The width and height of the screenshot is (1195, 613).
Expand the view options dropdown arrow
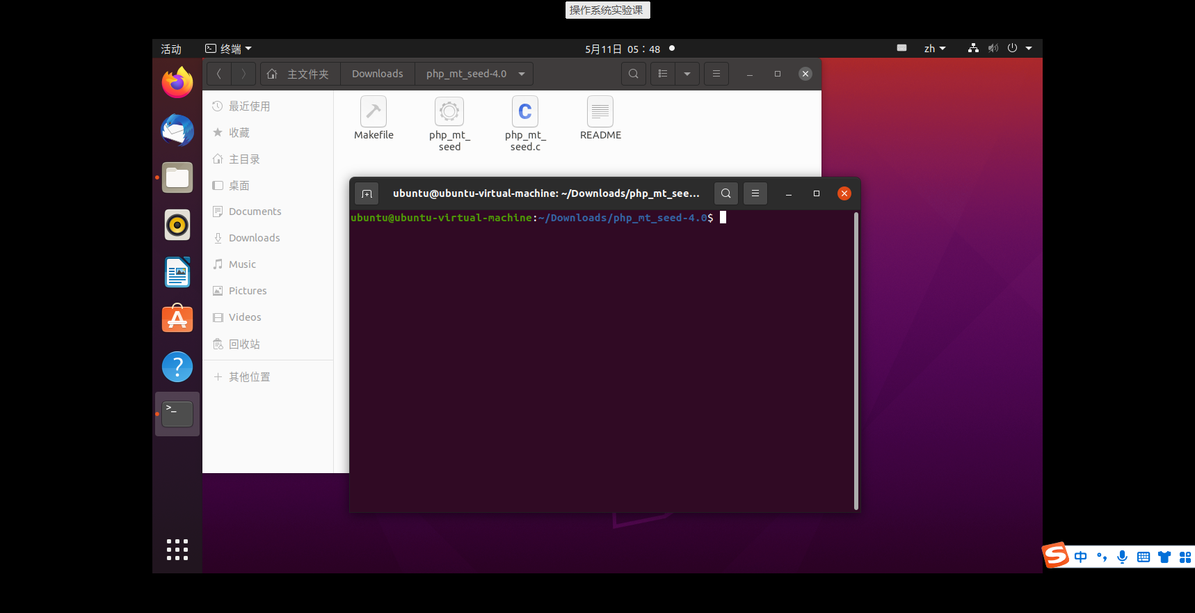[x=687, y=74]
